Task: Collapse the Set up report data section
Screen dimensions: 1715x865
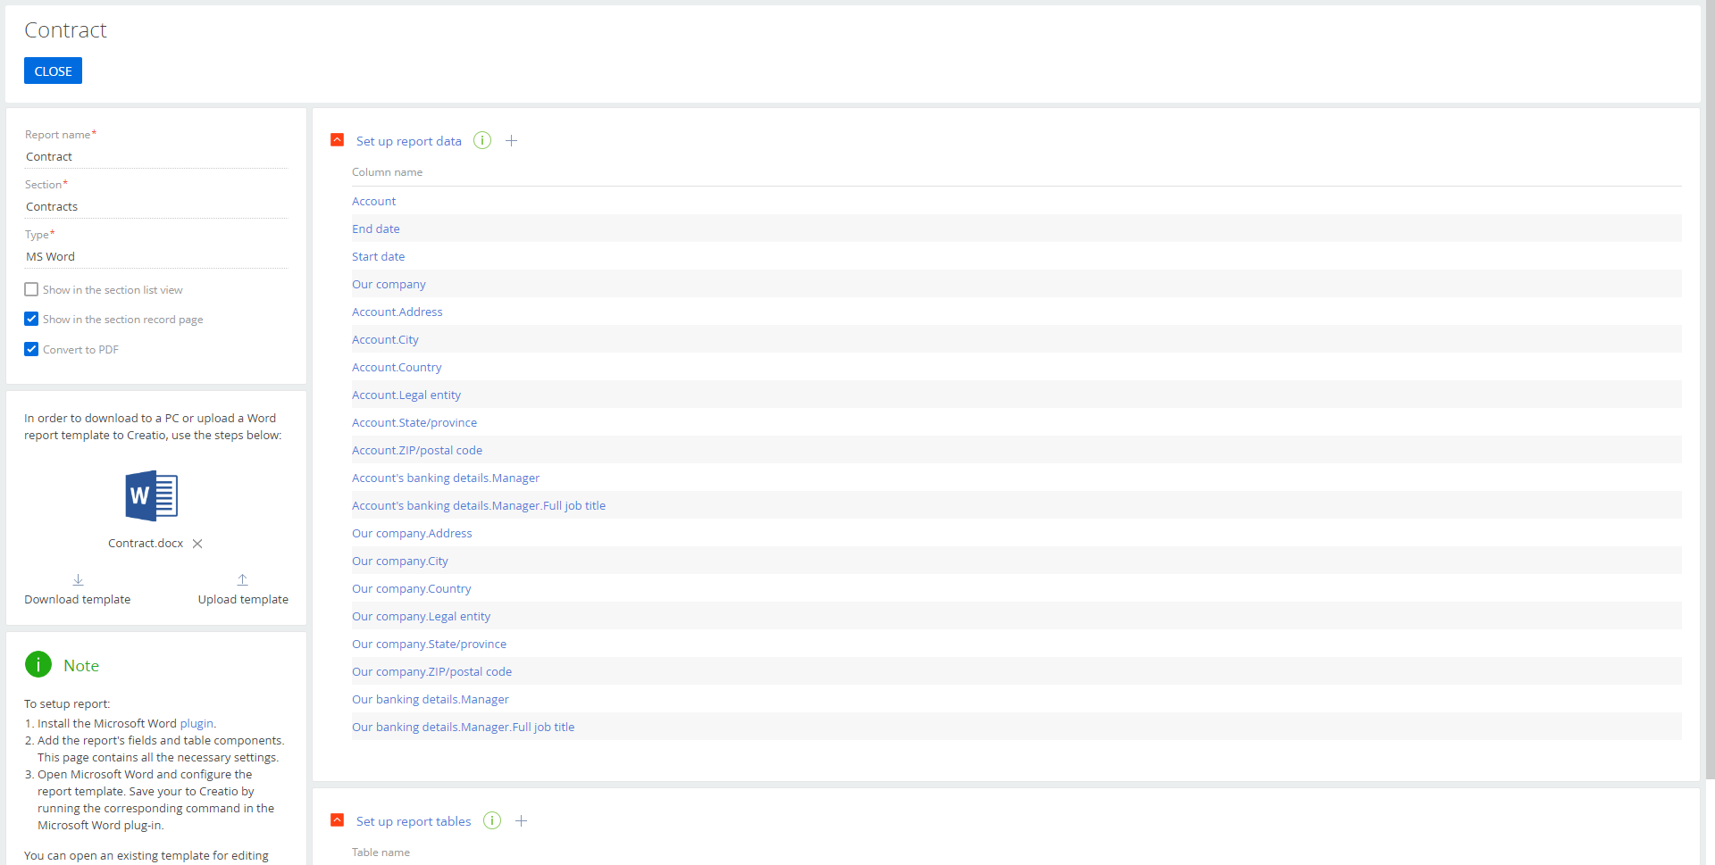Action: (x=337, y=140)
